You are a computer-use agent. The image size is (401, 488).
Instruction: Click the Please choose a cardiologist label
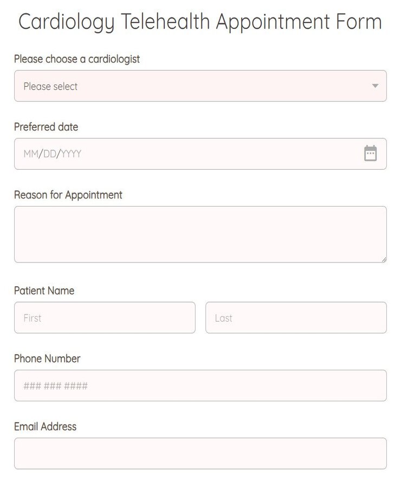(x=77, y=59)
